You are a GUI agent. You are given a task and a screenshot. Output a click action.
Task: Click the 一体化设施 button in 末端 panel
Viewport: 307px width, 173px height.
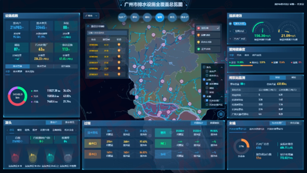(294, 123)
